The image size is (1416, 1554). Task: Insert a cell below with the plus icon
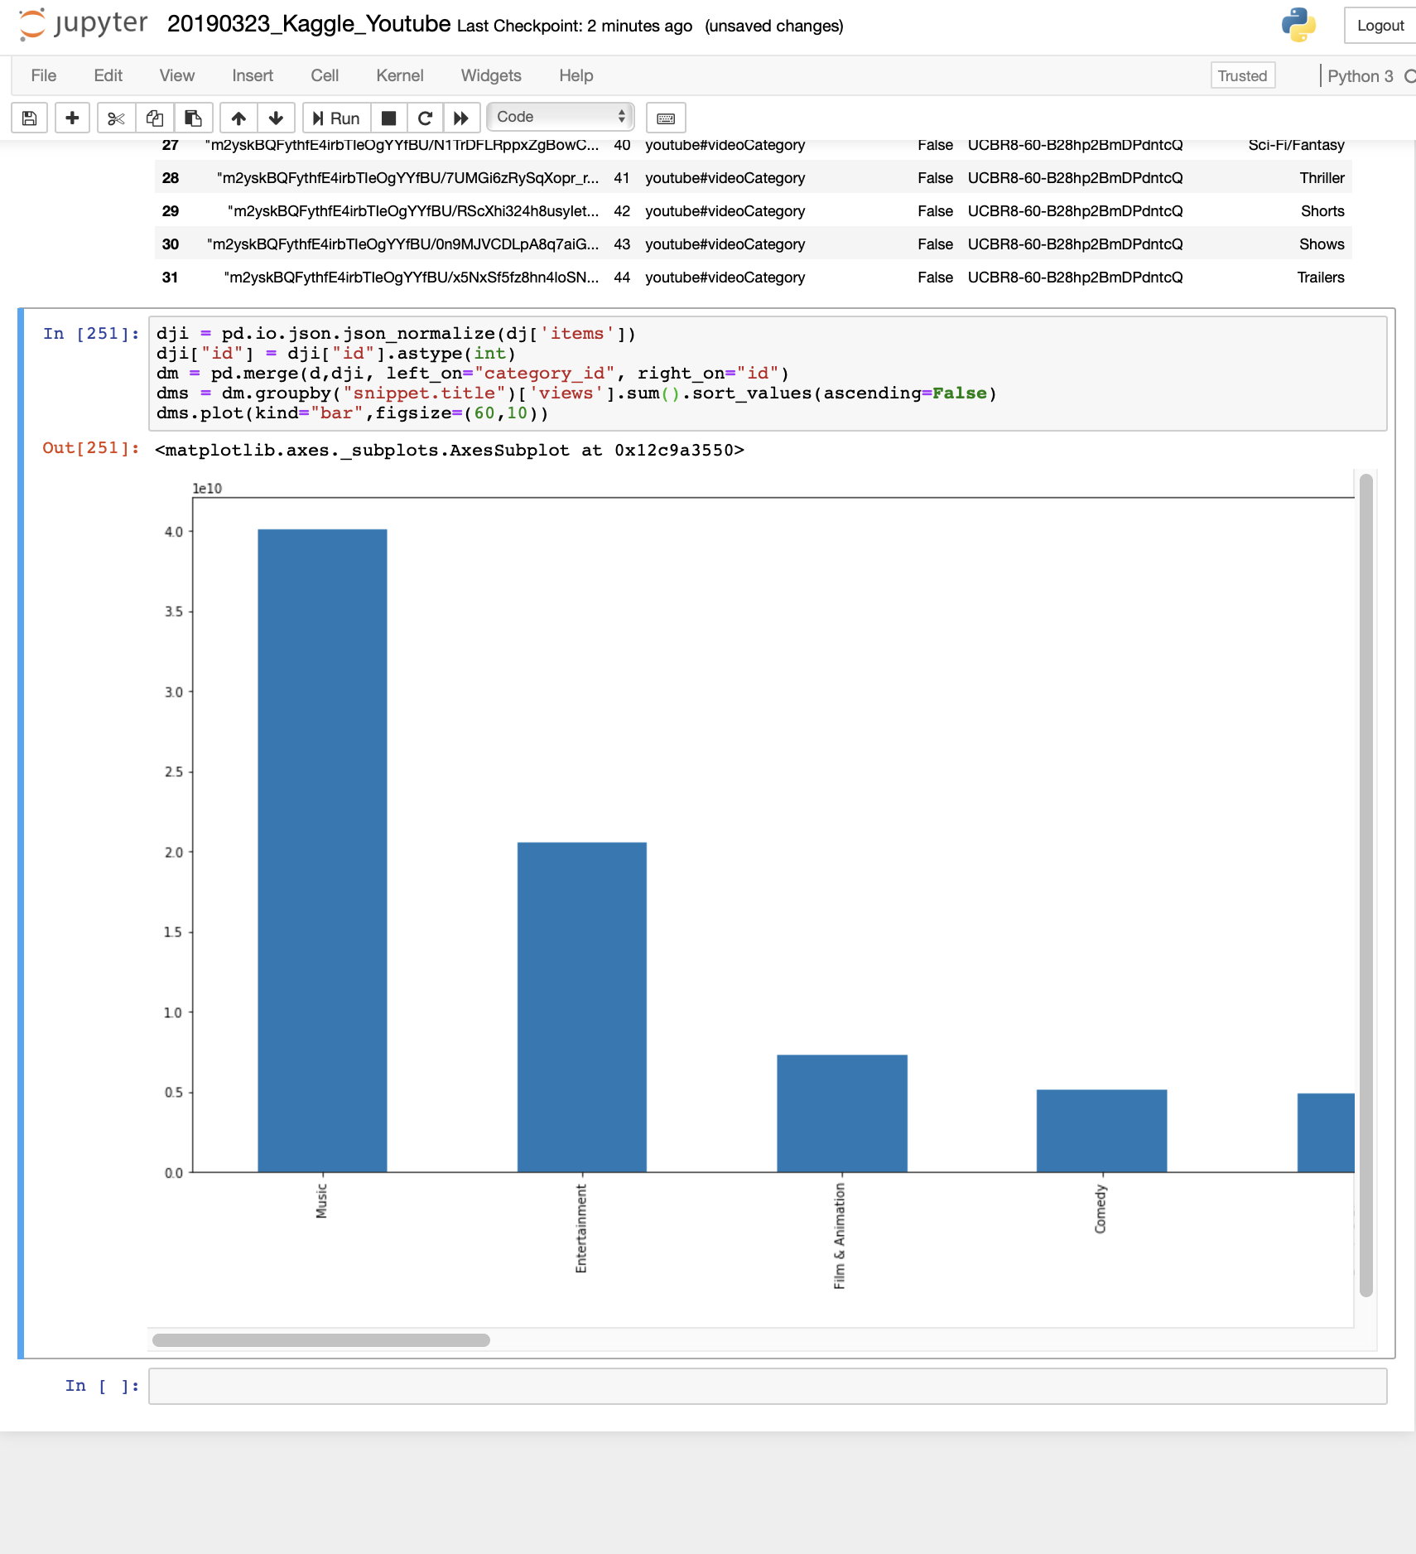[x=72, y=118]
